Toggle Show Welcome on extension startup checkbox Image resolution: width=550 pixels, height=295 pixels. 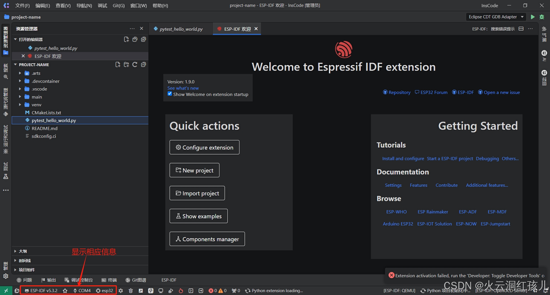click(170, 94)
